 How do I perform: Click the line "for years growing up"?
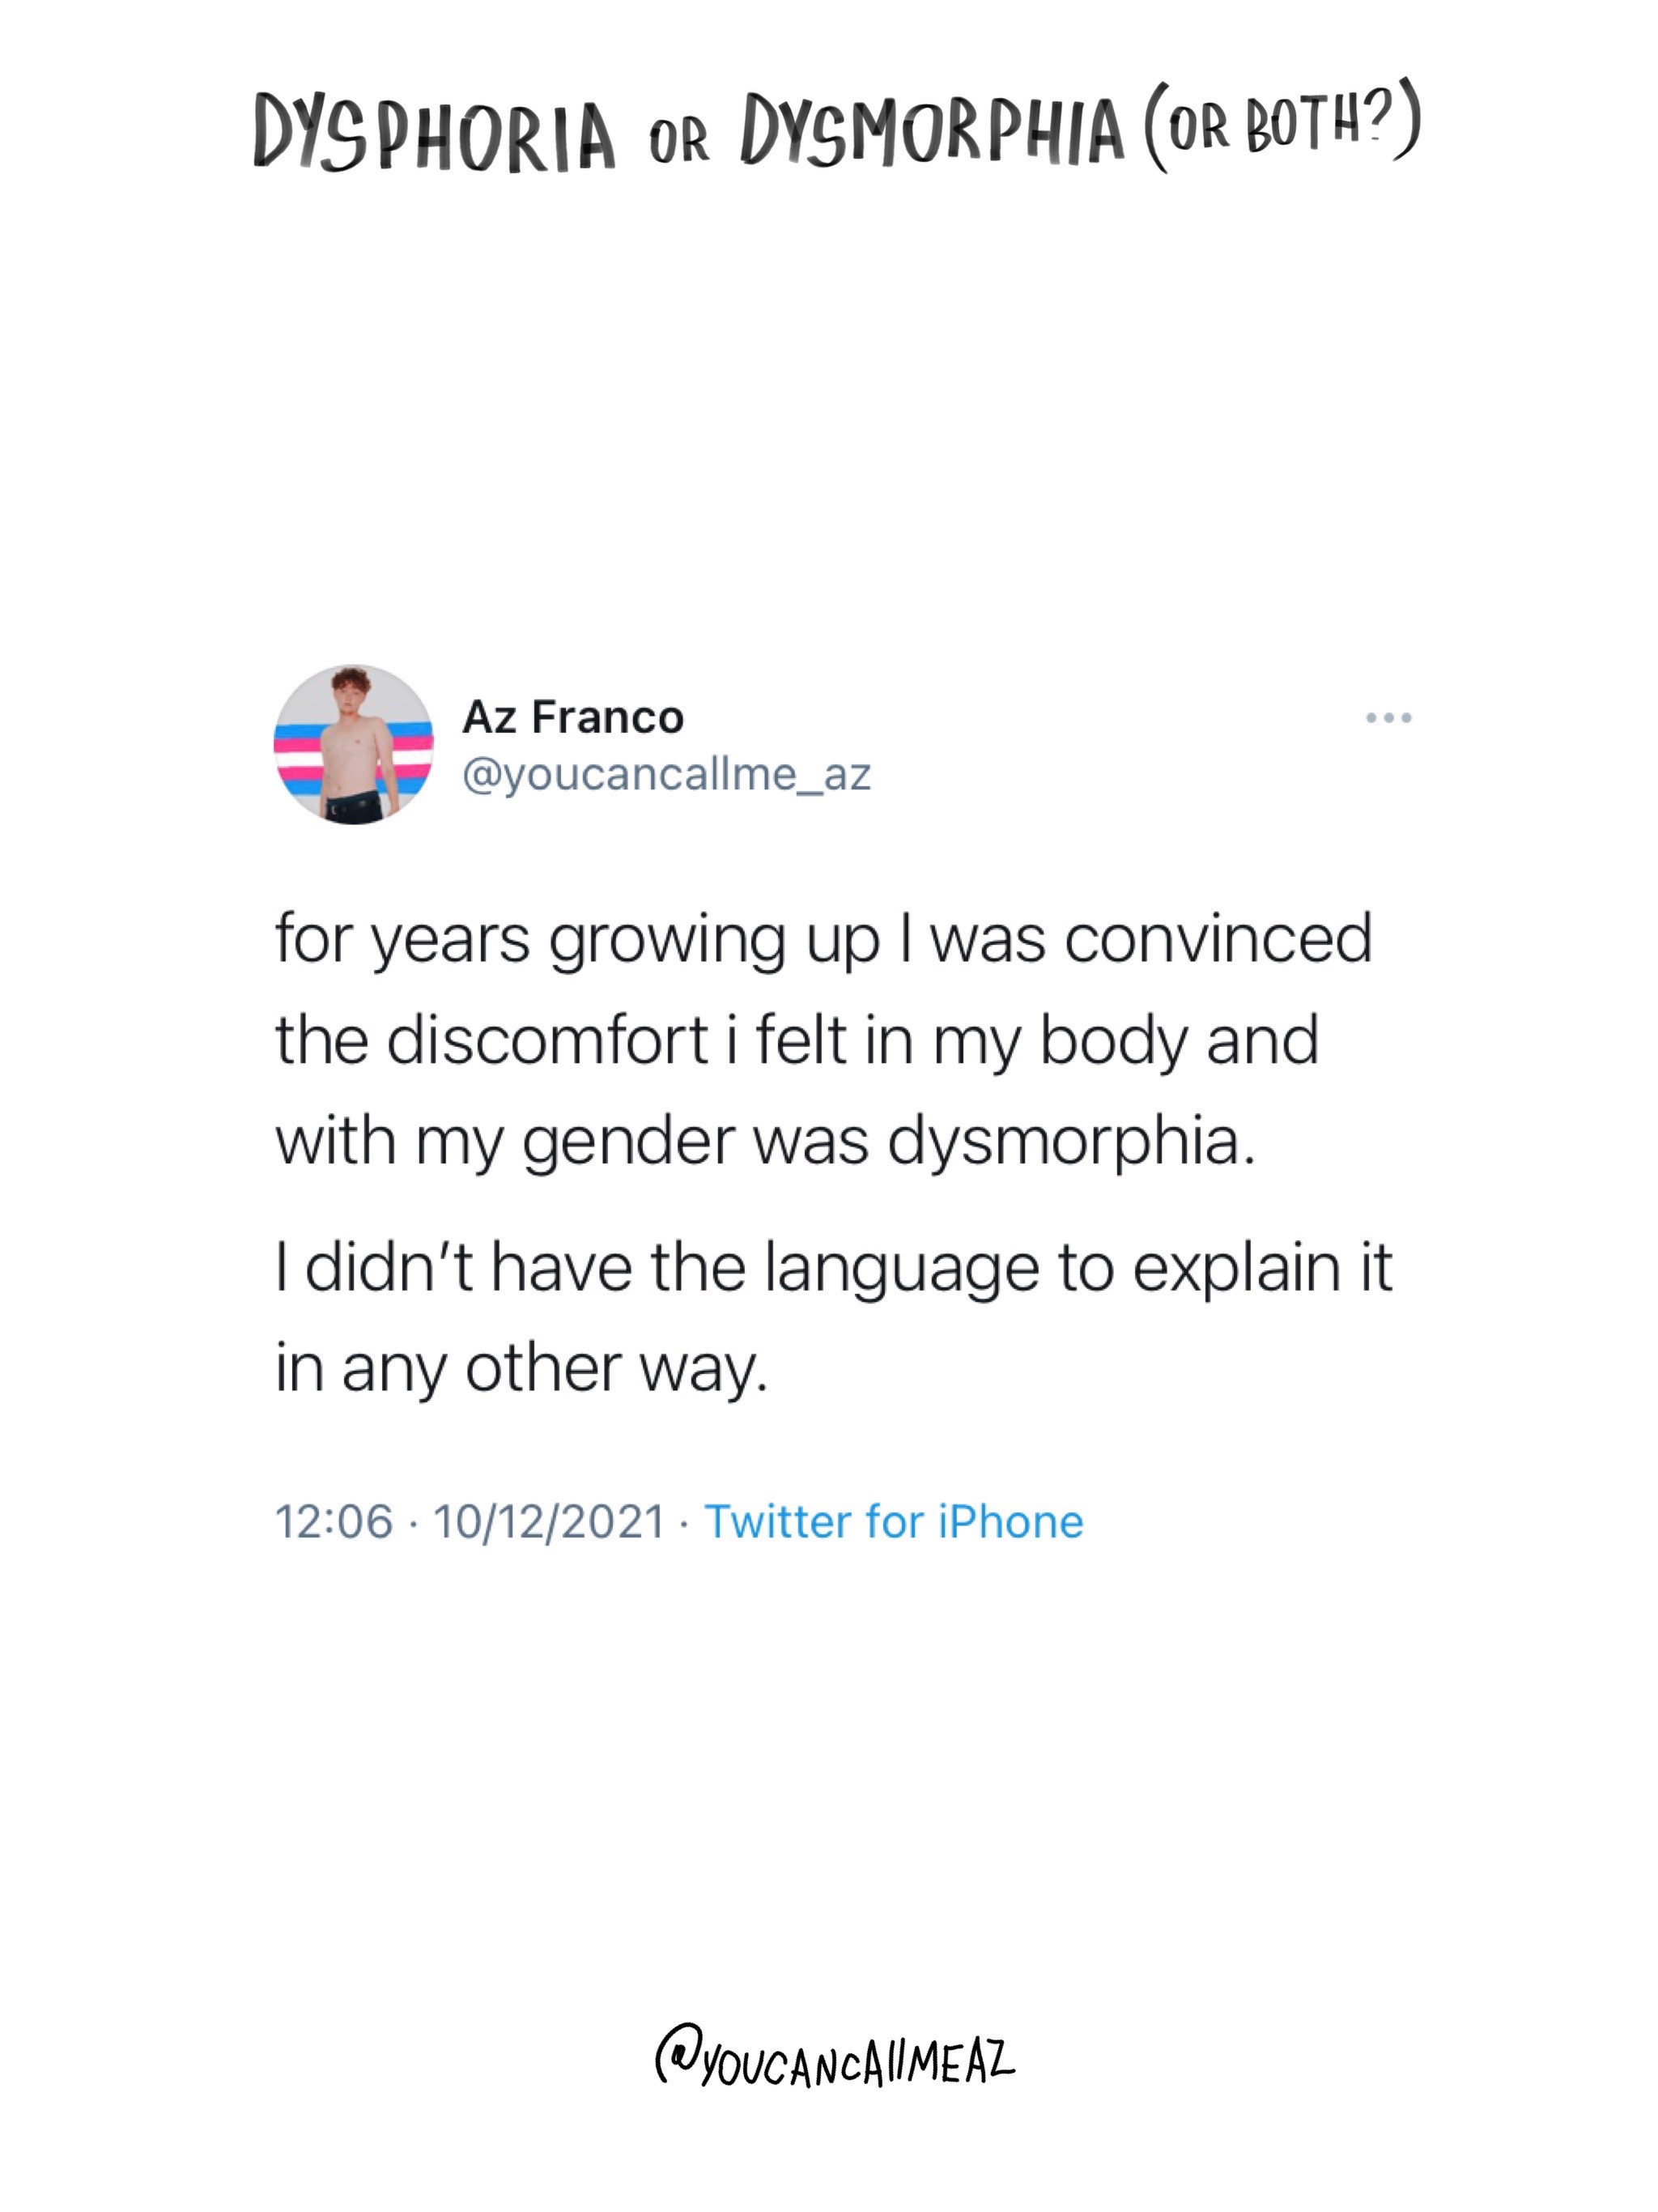(578, 941)
